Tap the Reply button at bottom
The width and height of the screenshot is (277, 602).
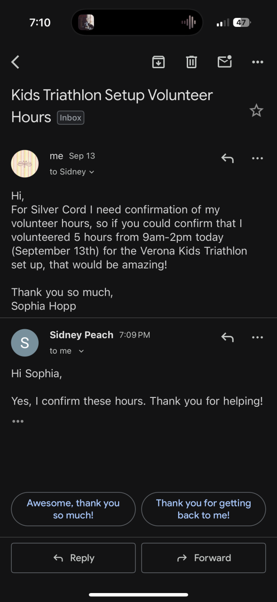tap(73, 558)
